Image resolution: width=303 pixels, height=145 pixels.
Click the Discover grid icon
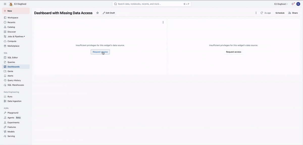5,32
